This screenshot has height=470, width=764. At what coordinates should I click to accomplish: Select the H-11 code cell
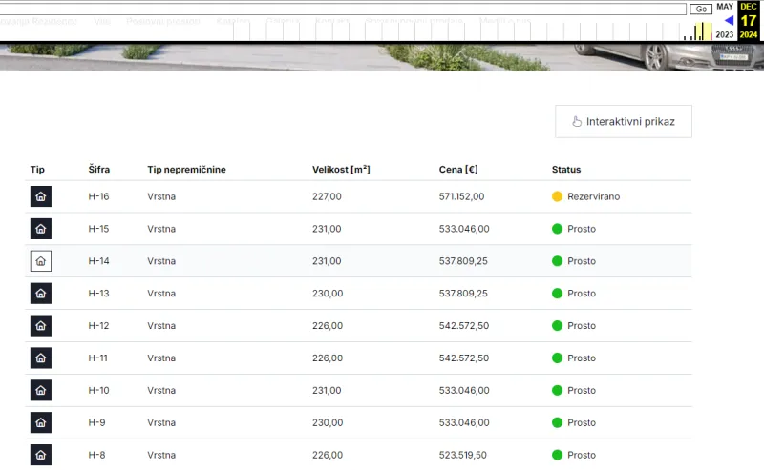click(x=98, y=358)
